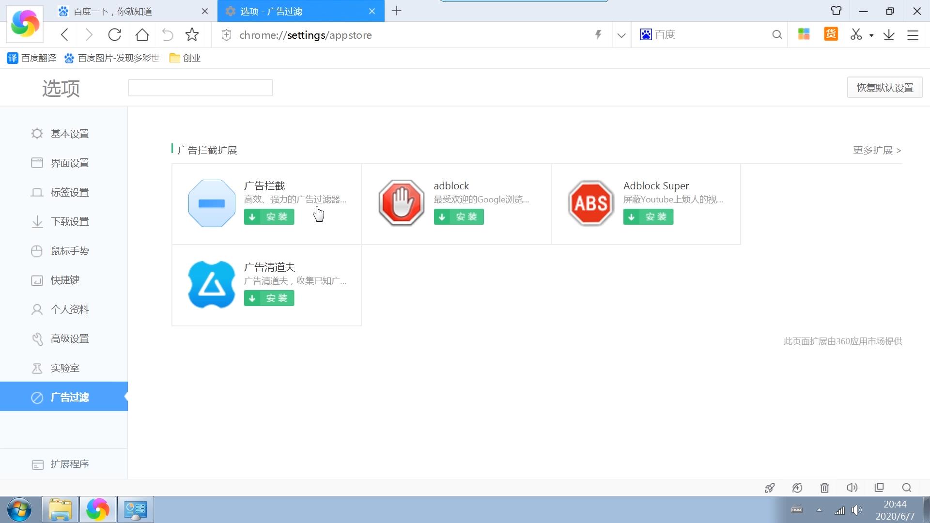The width and height of the screenshot is (930, 523).
Task: Install the adblock extension
Action: (458, 217)
